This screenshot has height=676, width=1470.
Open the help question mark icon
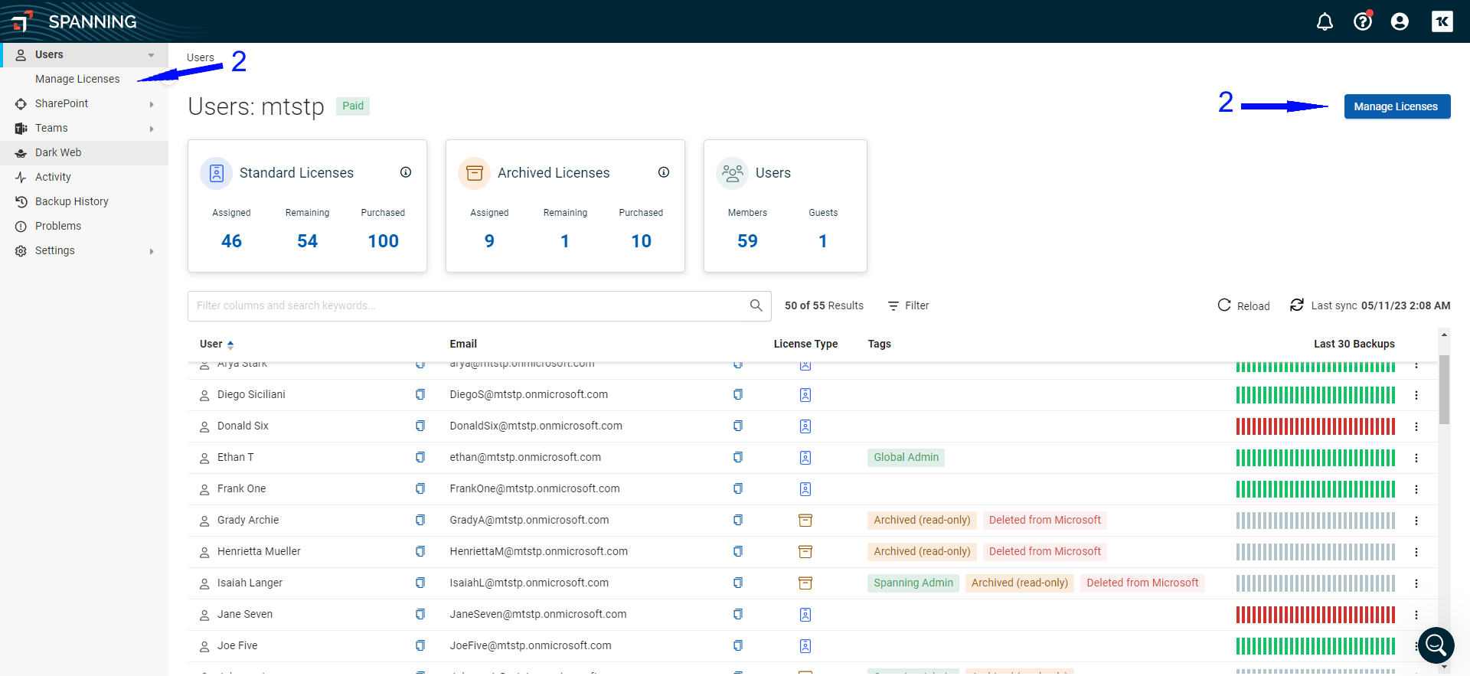coord(1363,21)
